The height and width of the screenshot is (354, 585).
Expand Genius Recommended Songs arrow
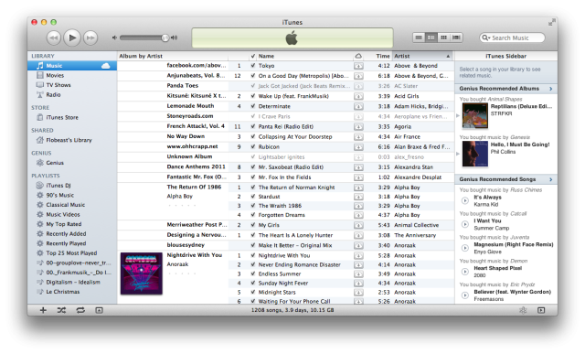point(550,179)
